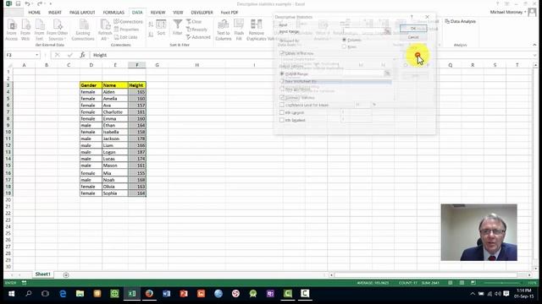Switch to the PAGE LAYOUT tab
The height and width of the screenshot is (304, 542).
coord(82,13)
